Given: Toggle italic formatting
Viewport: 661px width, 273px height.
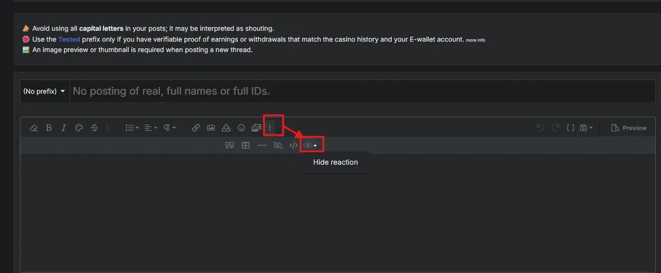Looking at the screenshot, I should pyautogui.click(x=64, y=128).
